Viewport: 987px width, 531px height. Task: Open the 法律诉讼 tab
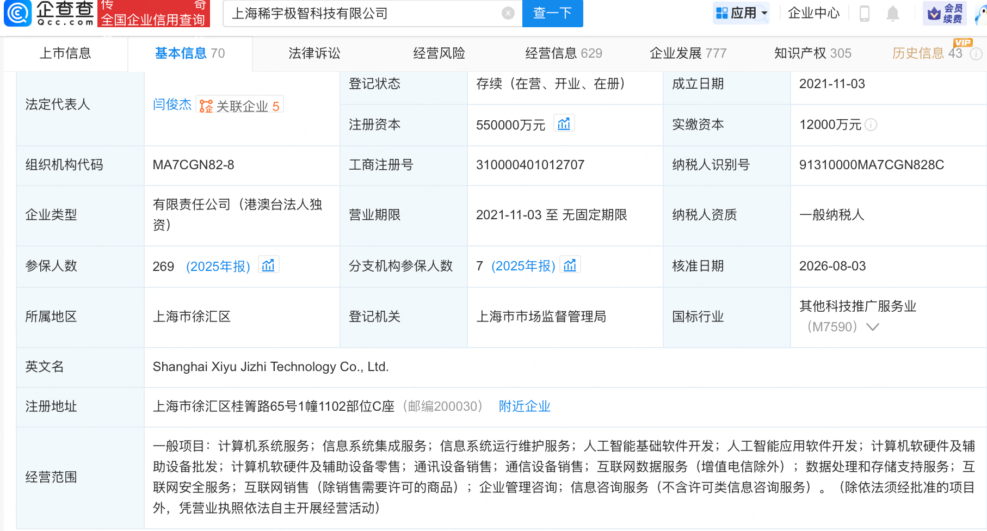(314, 53)
